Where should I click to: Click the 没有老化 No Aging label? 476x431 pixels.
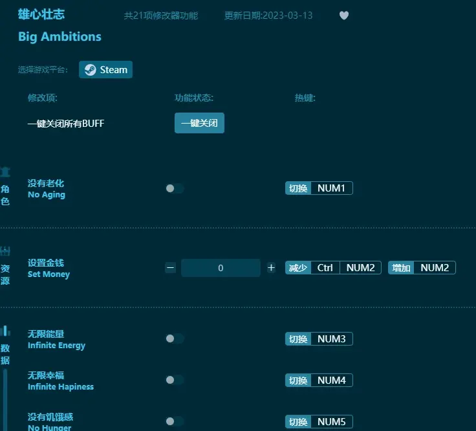(x=47, y=188)
